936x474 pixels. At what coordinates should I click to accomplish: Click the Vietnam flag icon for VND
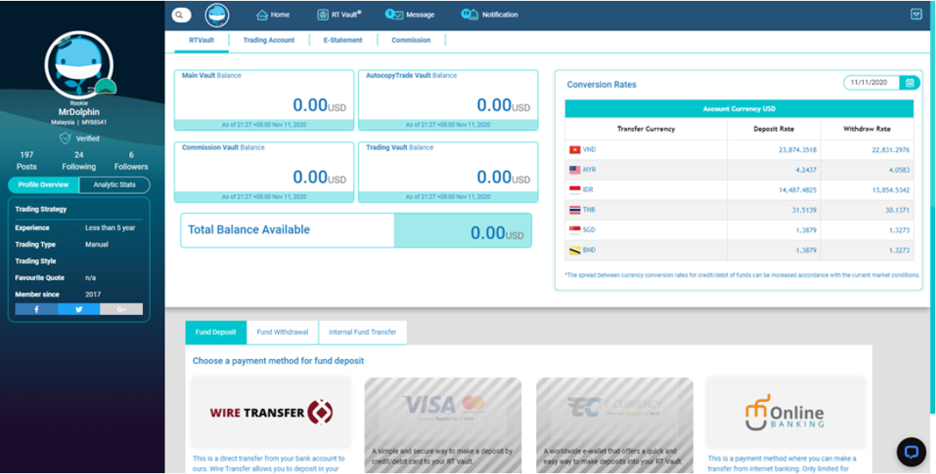575,150
